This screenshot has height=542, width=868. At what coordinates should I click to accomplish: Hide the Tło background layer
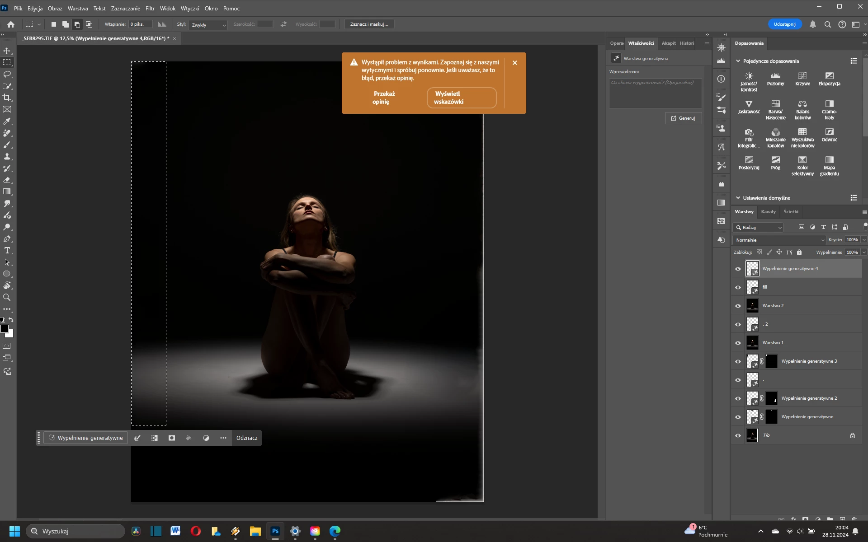pos(738,435)
